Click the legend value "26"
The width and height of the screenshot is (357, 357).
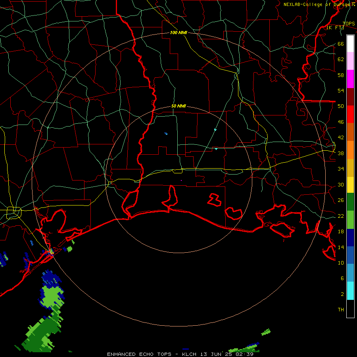click(341, 200)
